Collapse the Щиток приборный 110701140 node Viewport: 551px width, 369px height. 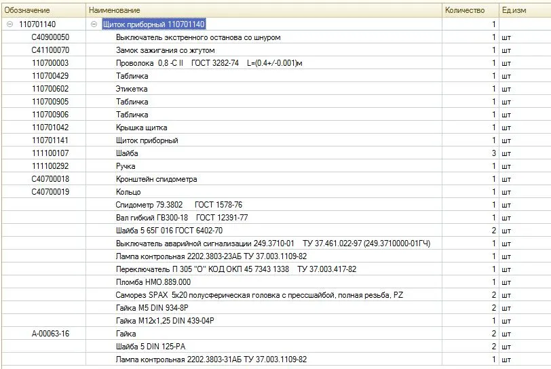coord(94,24)
